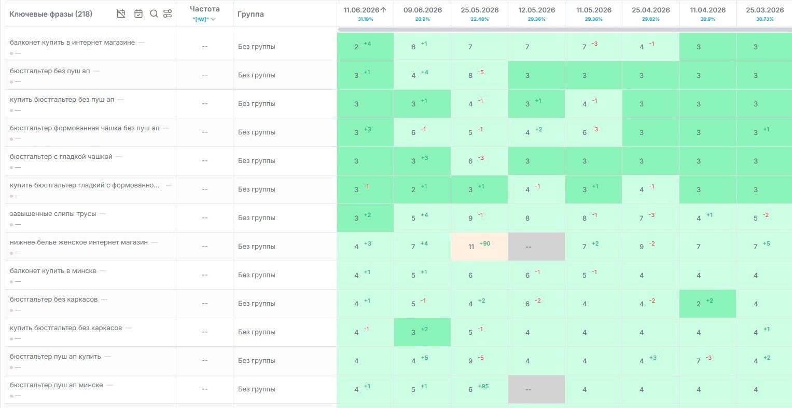Click the orange cell showing 11 +90
Image resolution: width=792 pixels, height=408 pixels.
tap(480, 247)
